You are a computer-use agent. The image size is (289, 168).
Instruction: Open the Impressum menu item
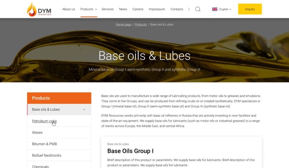point(157,9)
